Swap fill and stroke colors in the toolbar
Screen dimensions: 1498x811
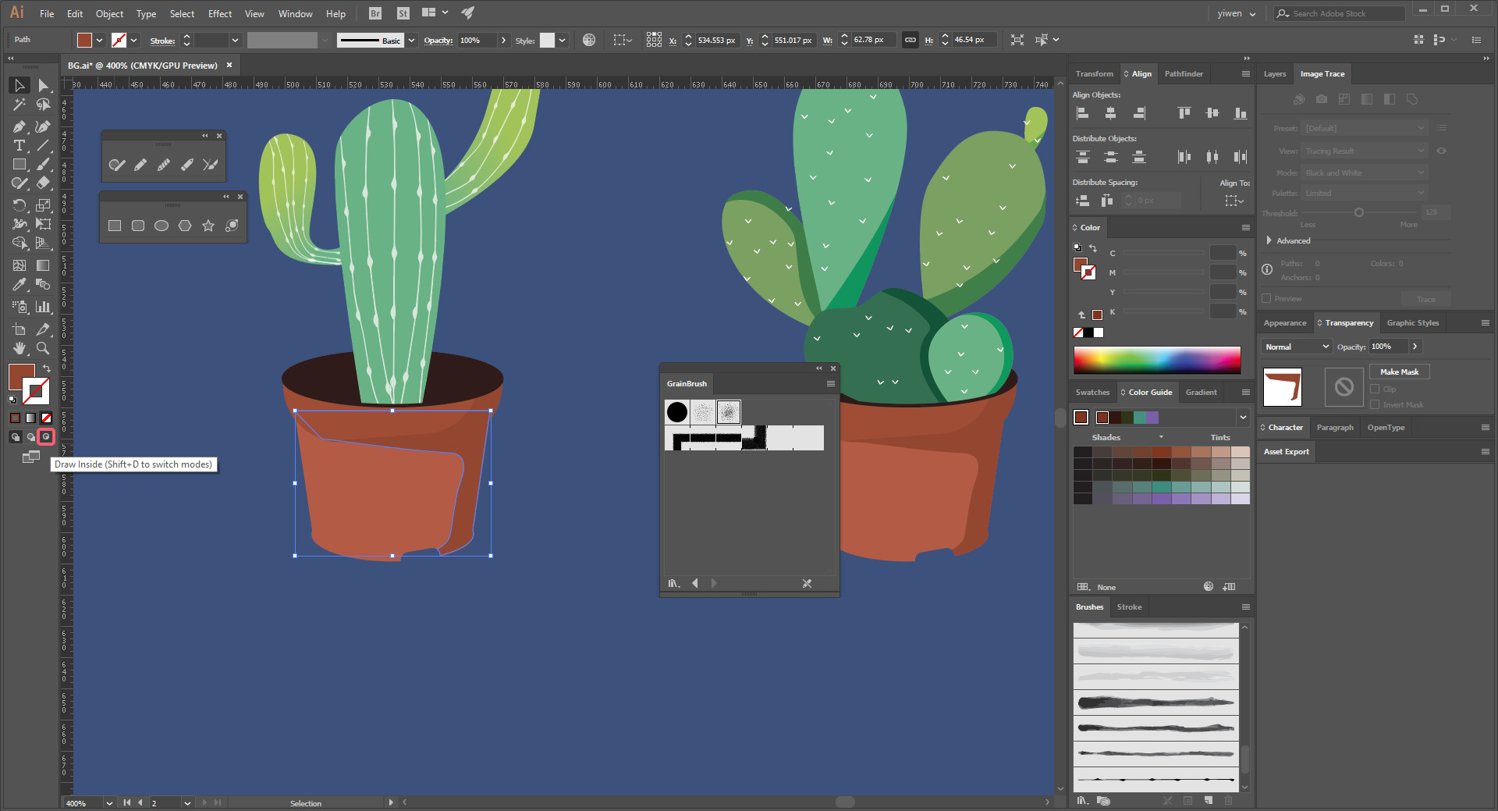click(x=47, y=368)
